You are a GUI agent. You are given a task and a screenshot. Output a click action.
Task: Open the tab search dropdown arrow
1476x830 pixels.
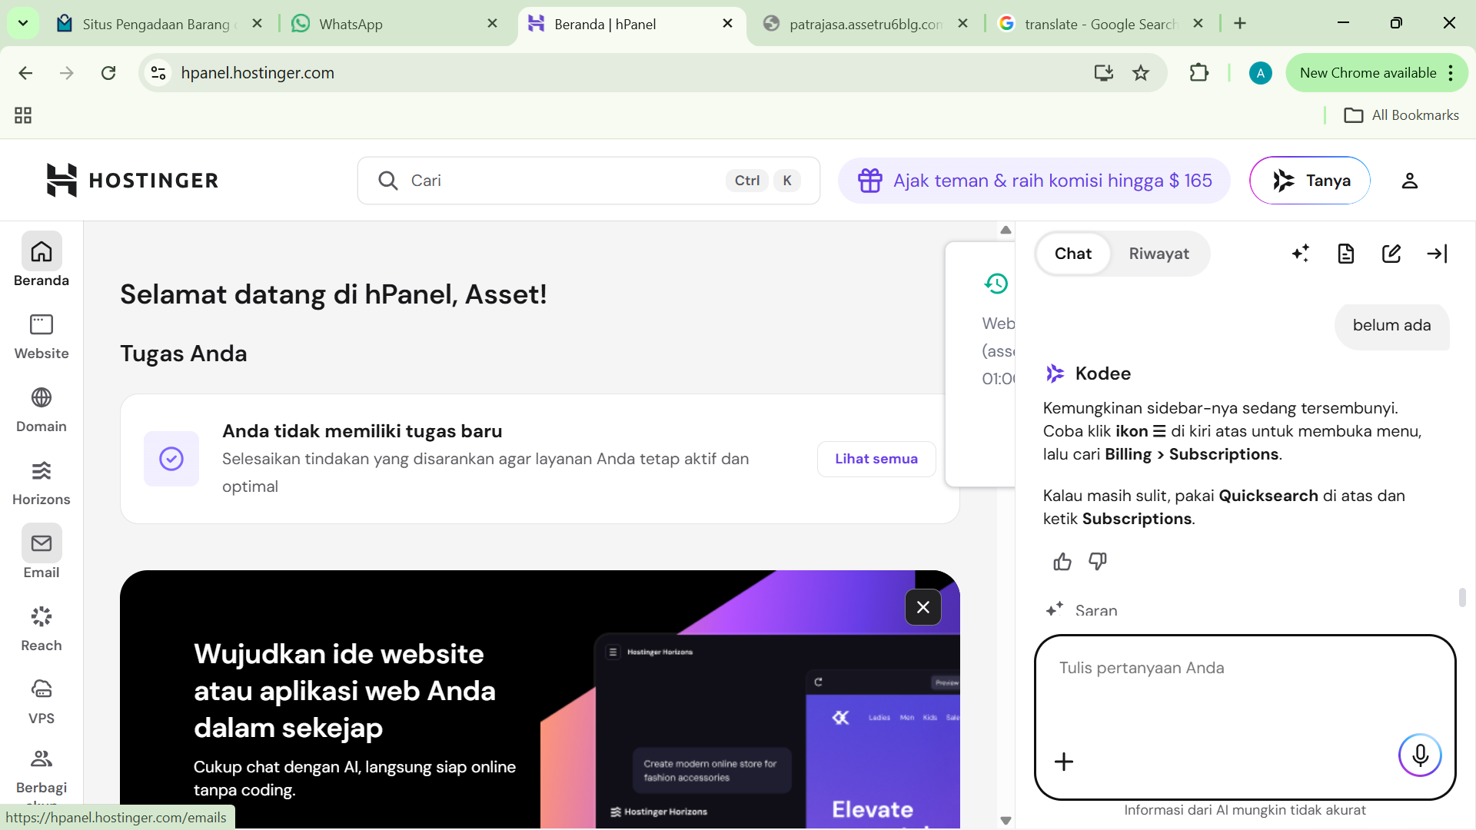point(23,23)
